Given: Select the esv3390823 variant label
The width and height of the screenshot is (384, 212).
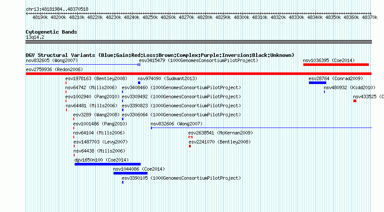Looking at the screenshot, I should [x=181, y=106].
